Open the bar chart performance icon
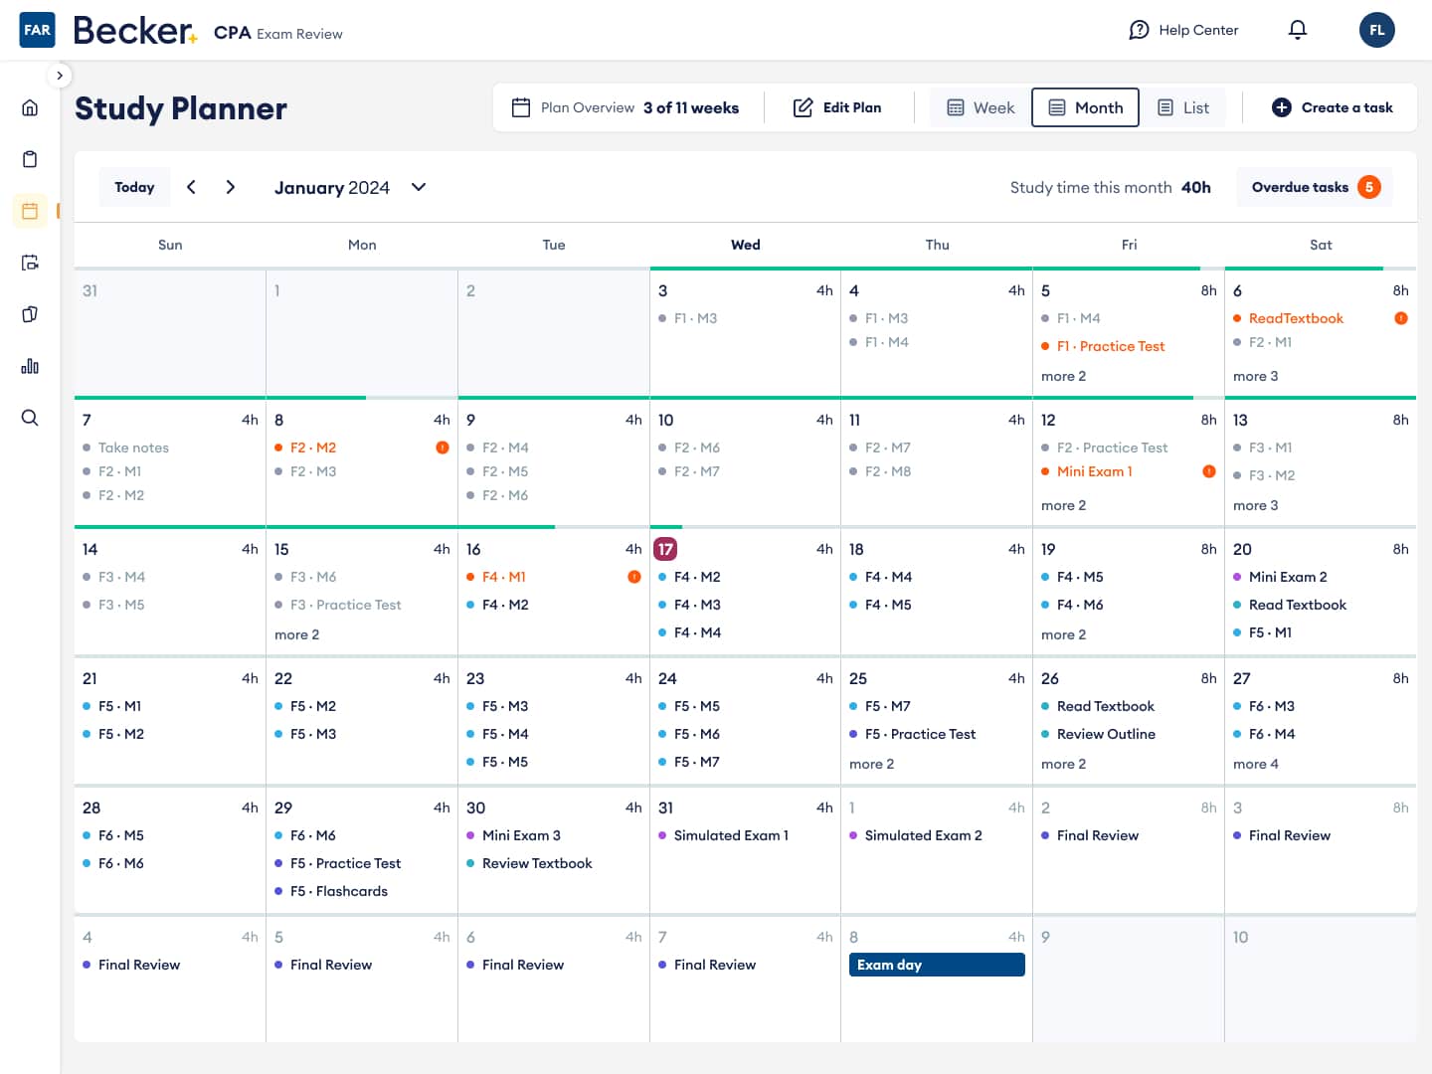 pos(30,366)
